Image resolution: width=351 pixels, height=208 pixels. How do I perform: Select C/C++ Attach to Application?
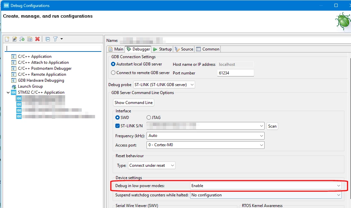pos(43,62)
